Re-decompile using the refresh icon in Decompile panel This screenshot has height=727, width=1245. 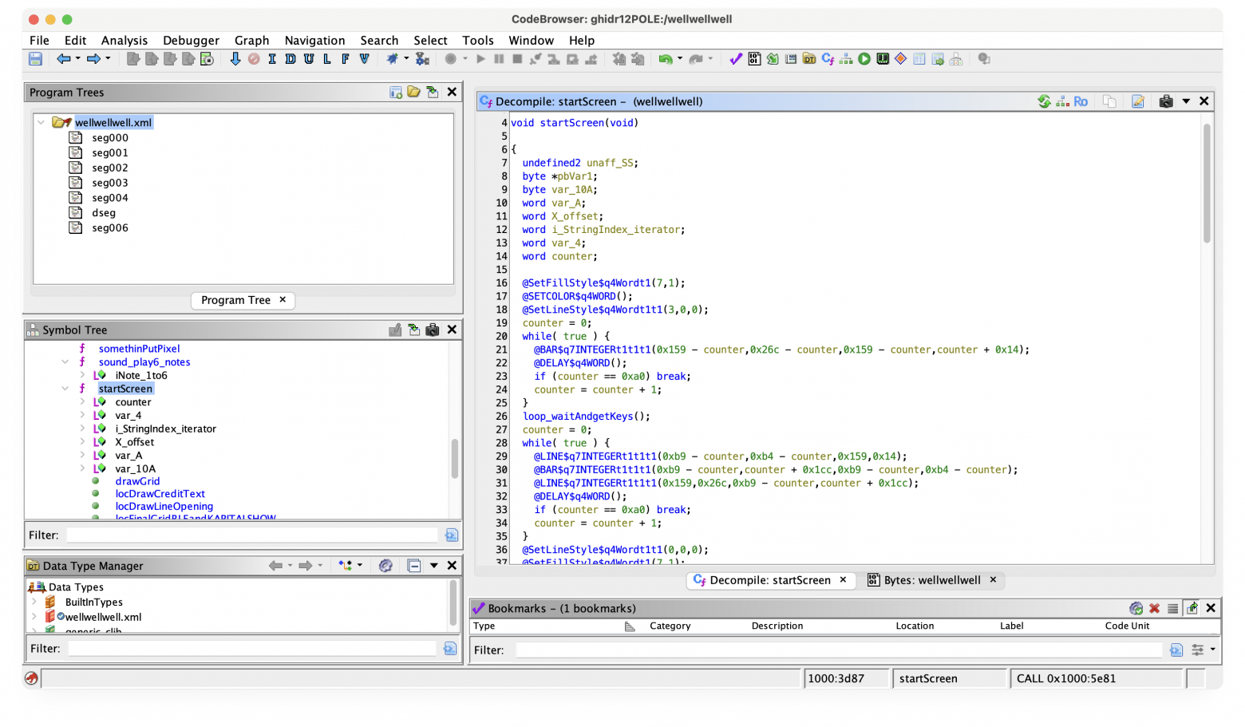[1044, 101]
